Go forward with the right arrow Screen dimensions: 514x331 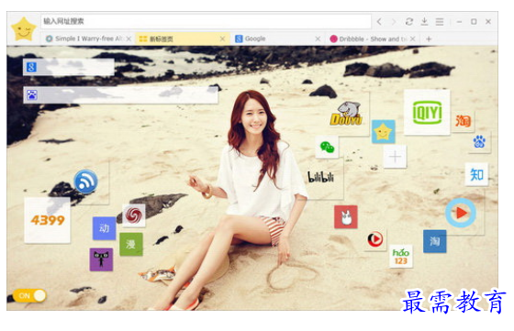pos(394,22)
